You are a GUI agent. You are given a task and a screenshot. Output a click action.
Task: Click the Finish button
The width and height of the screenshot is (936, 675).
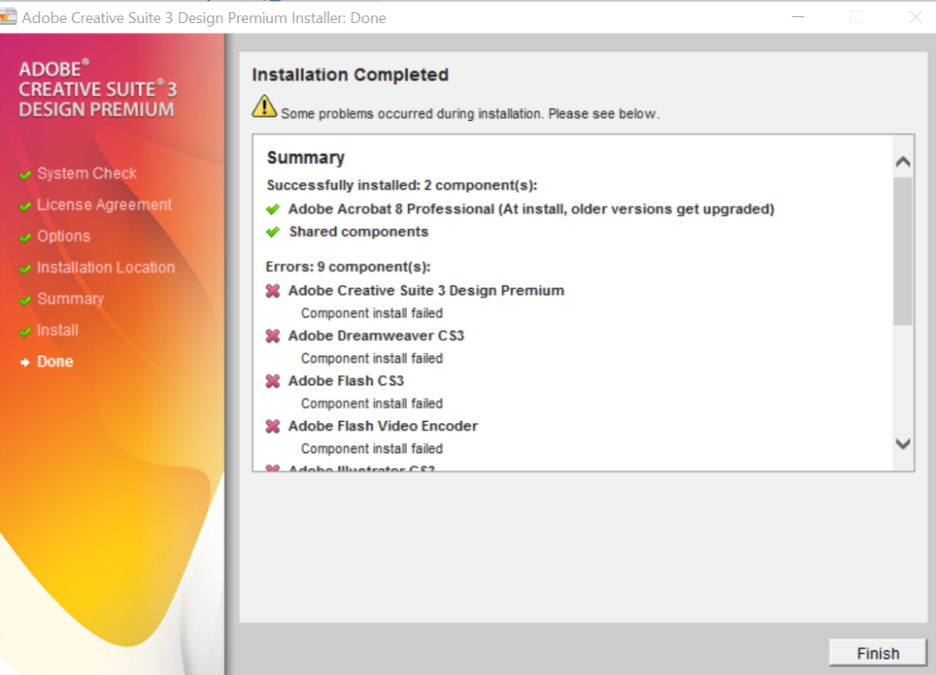tap(878, 653)
